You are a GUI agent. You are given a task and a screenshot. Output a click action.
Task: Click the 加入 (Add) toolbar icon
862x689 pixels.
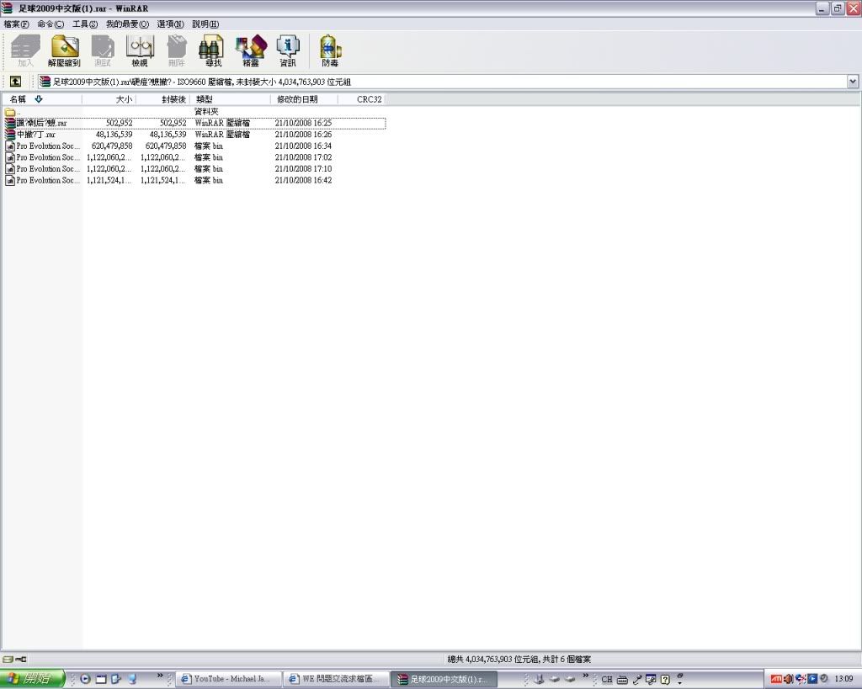point(25,50)
